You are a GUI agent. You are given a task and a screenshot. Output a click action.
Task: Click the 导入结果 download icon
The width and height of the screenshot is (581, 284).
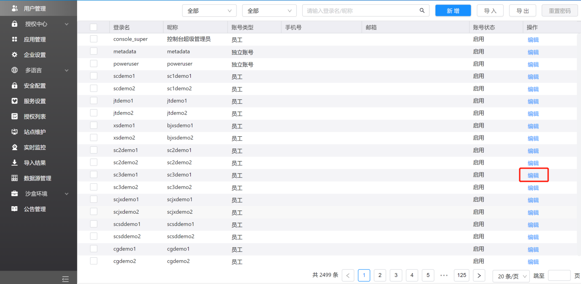click(15, 163)
